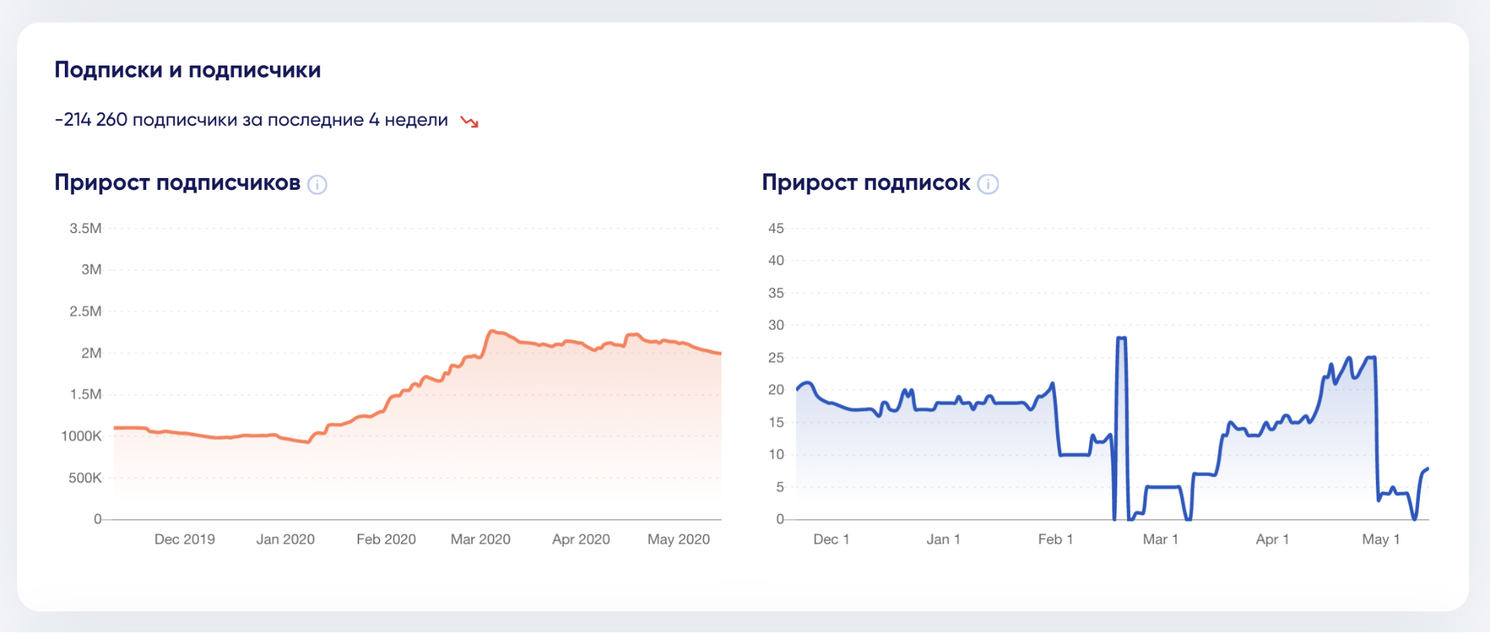Click the blue spike peak before Mar 1
Screen dimensions: 1490x633
point(1121,338)
